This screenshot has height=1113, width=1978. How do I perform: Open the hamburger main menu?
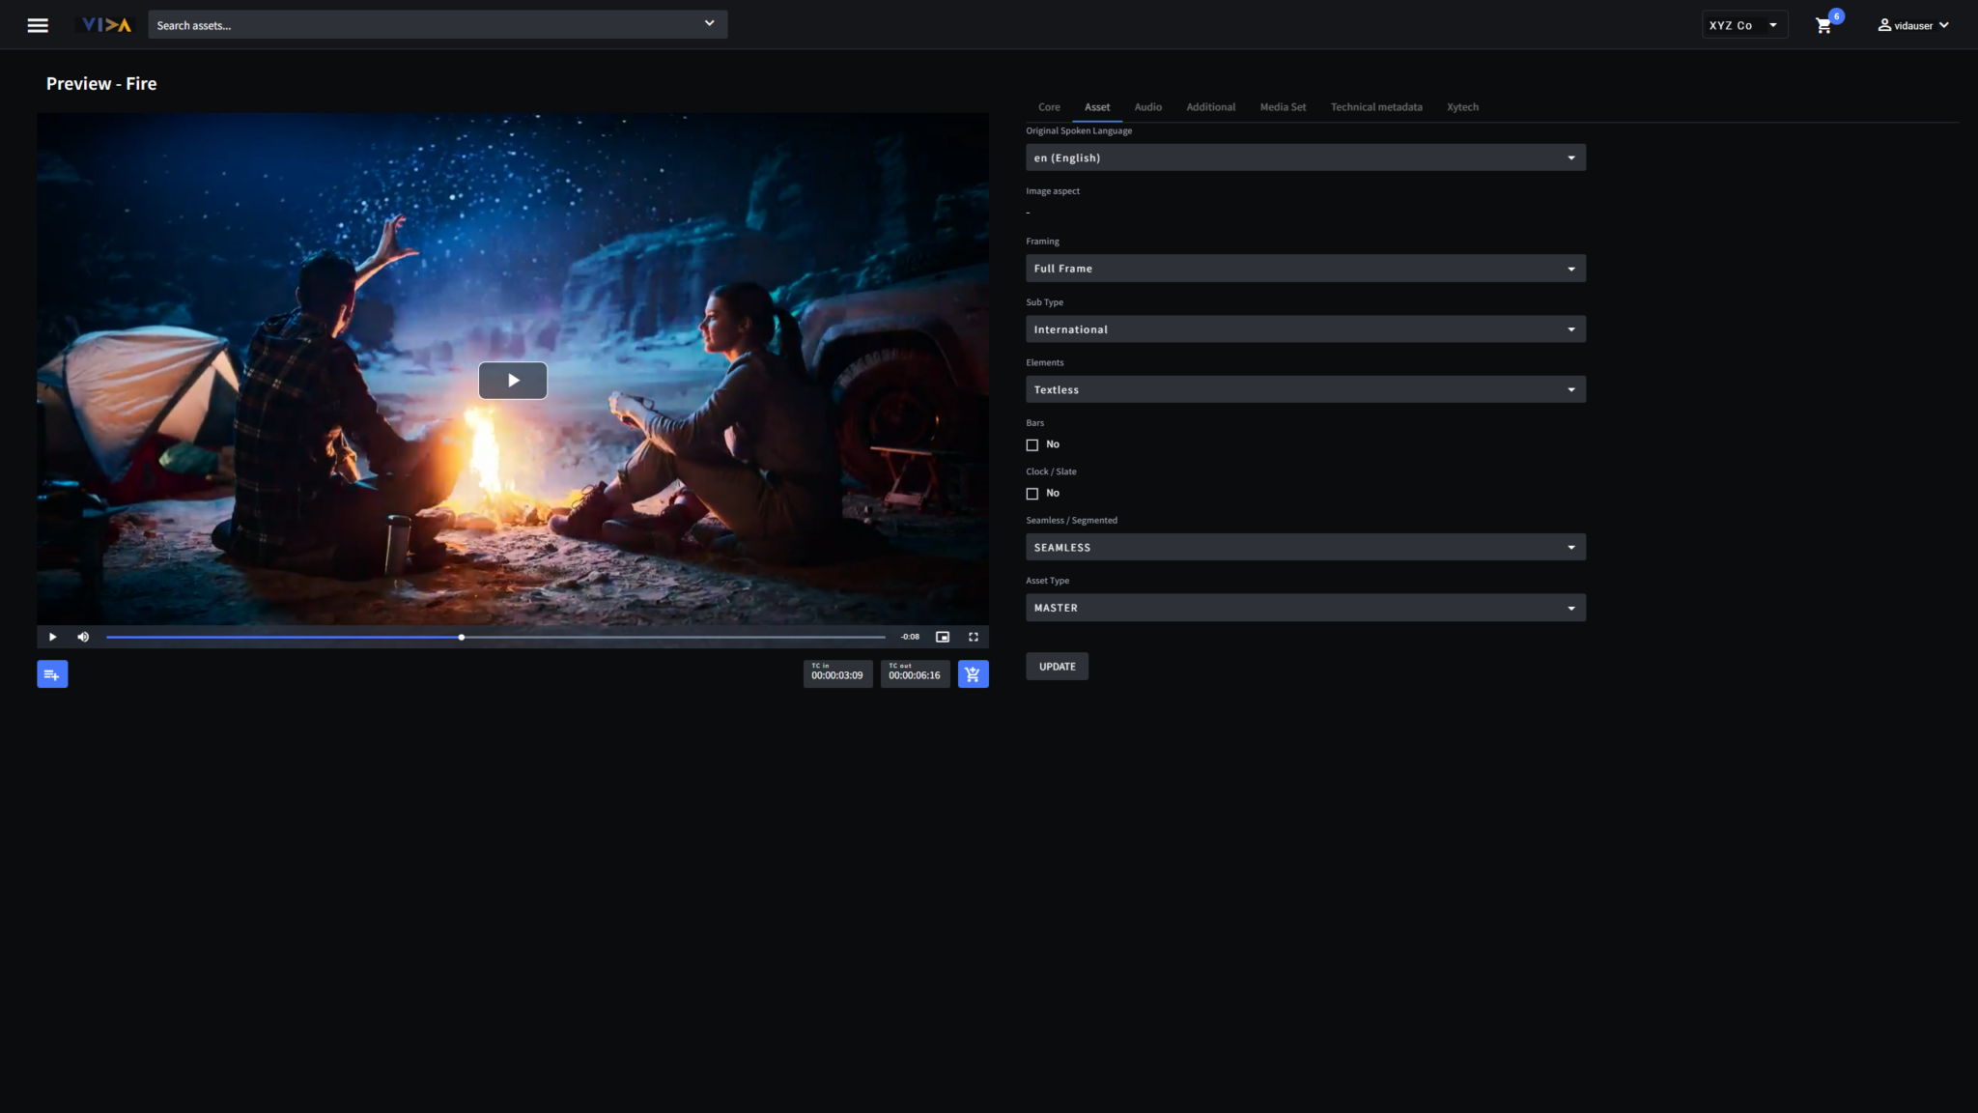(x=38, y=25)
